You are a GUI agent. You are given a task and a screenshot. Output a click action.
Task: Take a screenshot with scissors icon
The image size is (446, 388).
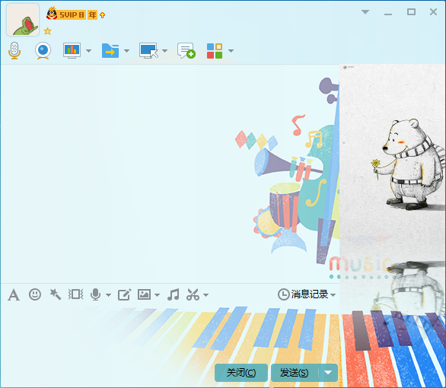193,294
